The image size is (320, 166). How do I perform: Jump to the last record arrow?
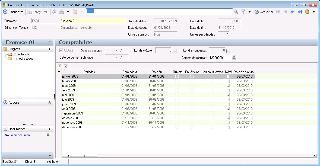tap(300, 12)
